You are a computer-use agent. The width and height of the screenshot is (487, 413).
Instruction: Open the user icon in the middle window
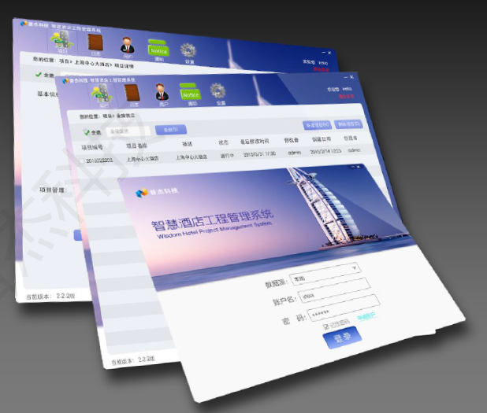[x=162, y=93]
